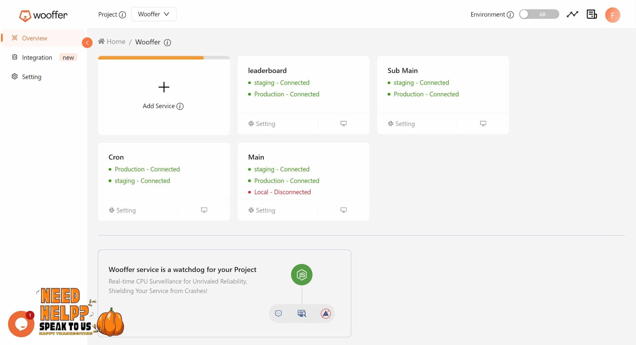The image size is (636, 345).
Task: Click the info icon next to Add Service
Action: 180,106
